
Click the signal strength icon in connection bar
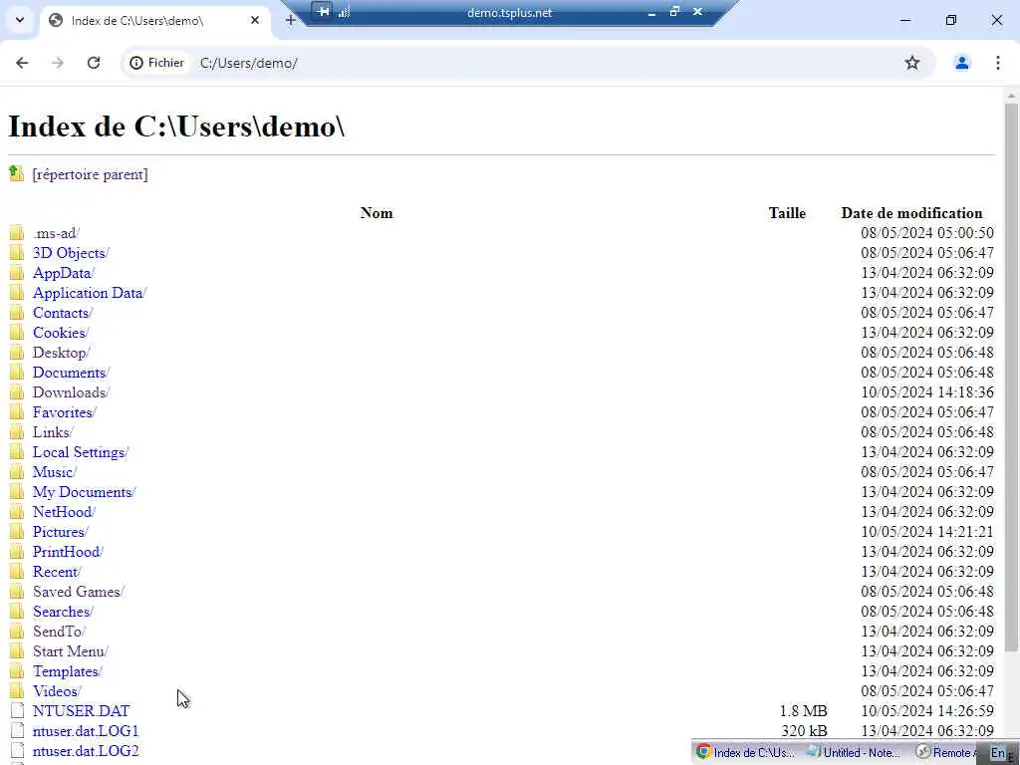tap(344, 12)
